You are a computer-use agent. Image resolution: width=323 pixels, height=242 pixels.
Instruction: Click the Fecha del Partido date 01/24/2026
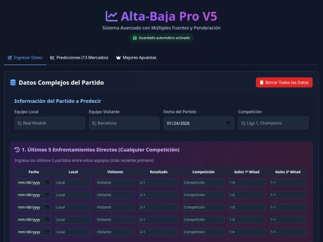(x=178, y=123)
